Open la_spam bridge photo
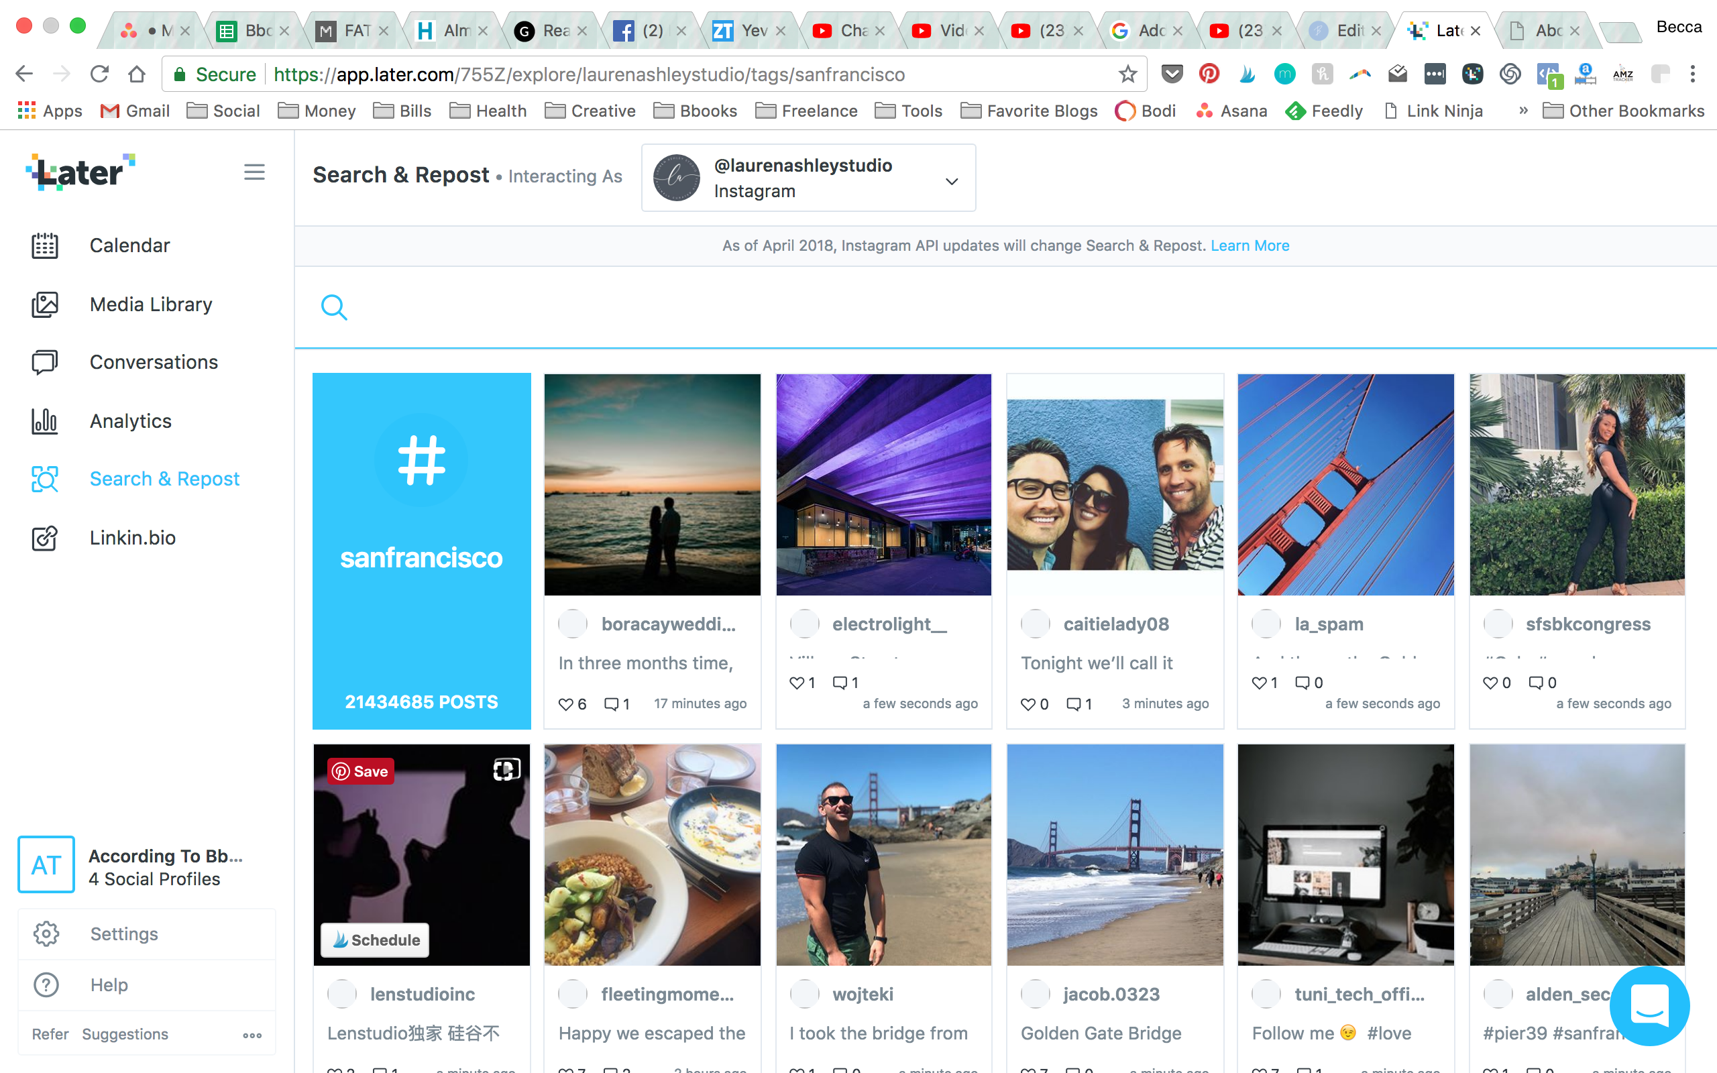The width and height of the screenshot is (1717, 1073). (x=1345, y=485)
